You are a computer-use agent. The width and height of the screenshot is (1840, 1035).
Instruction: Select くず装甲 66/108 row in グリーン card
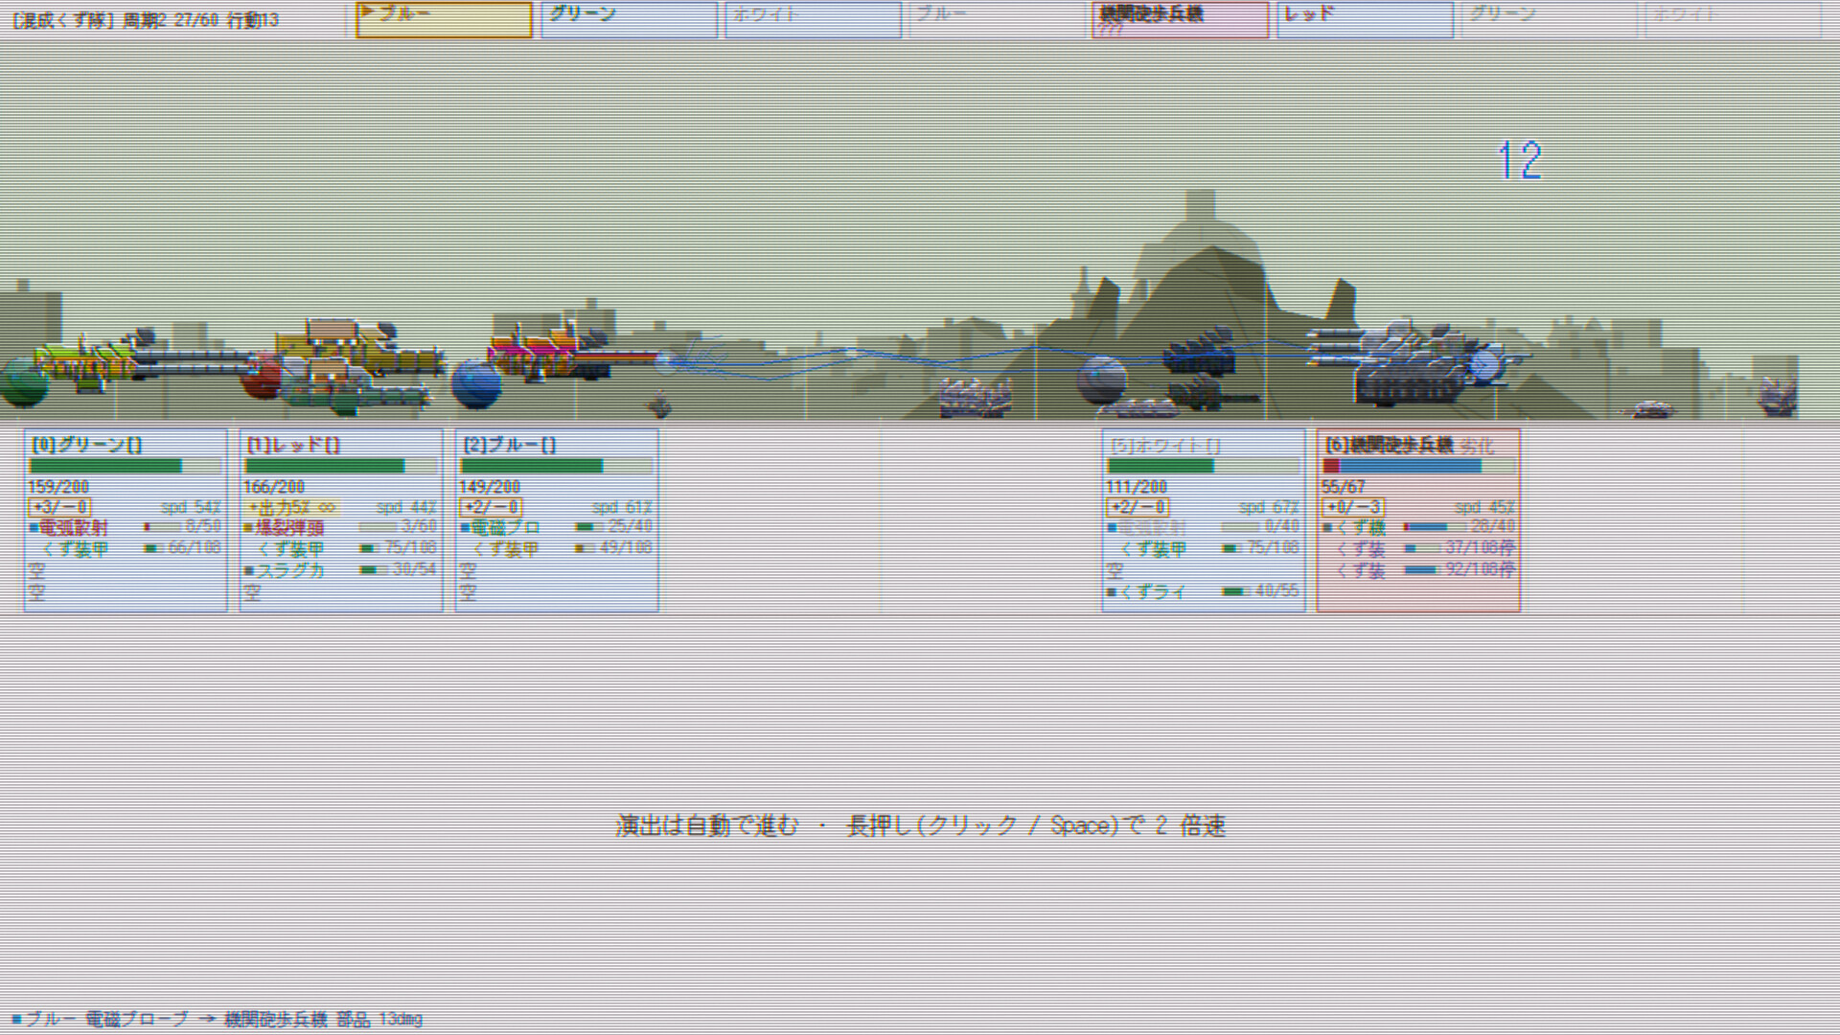tap(126, 549)
